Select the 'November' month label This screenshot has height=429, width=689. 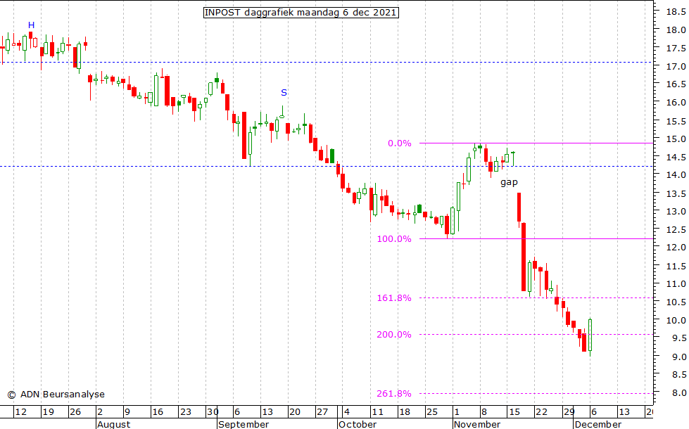point(477,424)
